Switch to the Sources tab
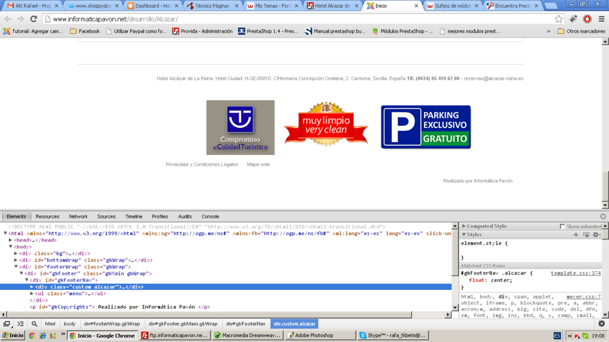This screenshot has width=609, height=342. click(x=106, y=216)
